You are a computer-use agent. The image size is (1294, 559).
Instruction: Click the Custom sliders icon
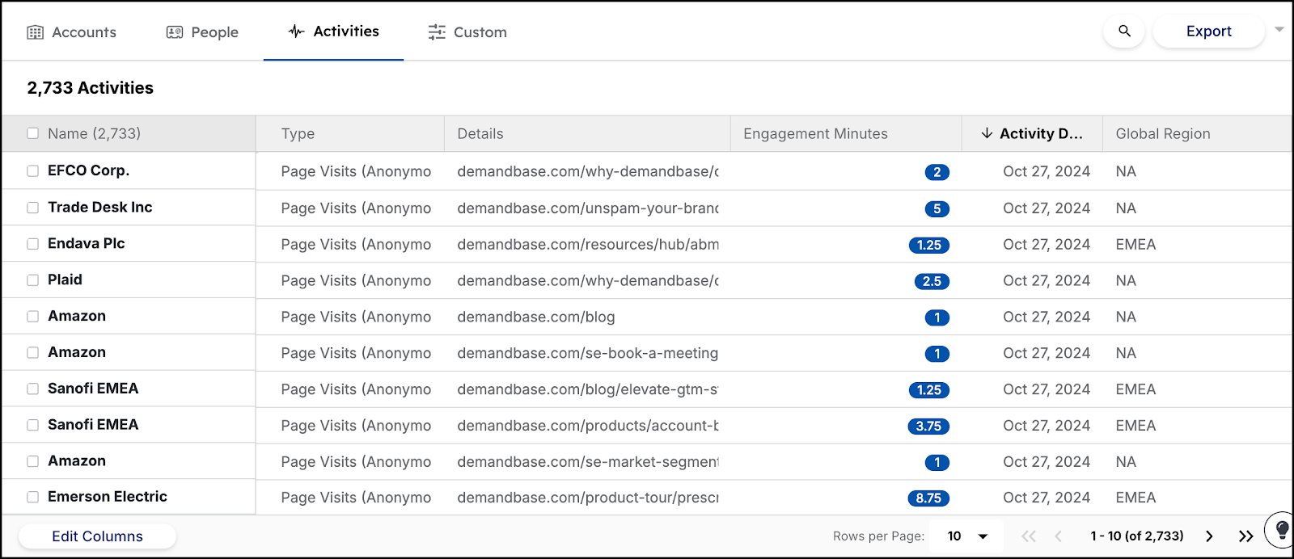437,32
